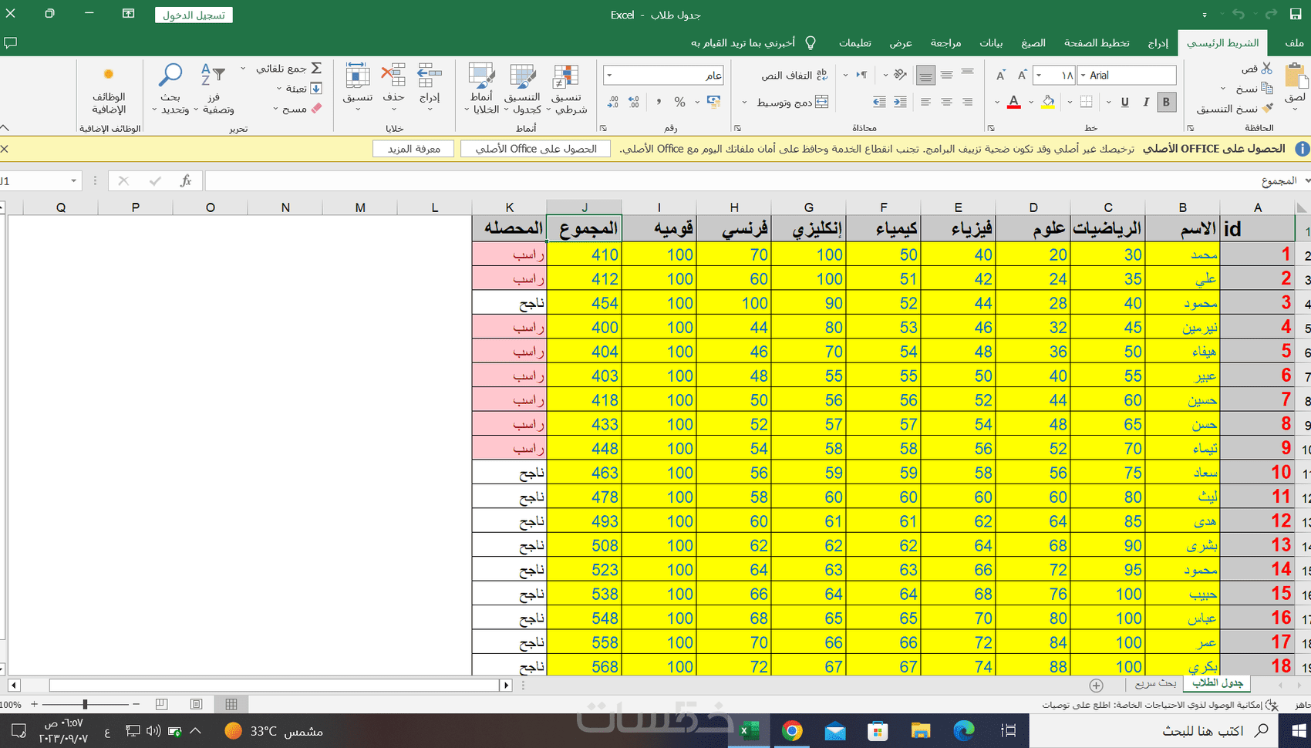Screen dimensions: 1311x748
Task: Open the File (ملف) tab
Action: pyautogui.click(x=1295, y=43)
